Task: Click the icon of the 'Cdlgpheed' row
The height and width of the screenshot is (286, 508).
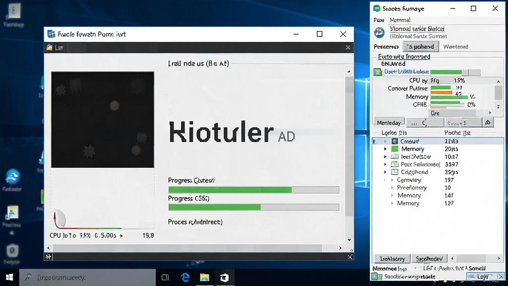Action: pos(394,172)
